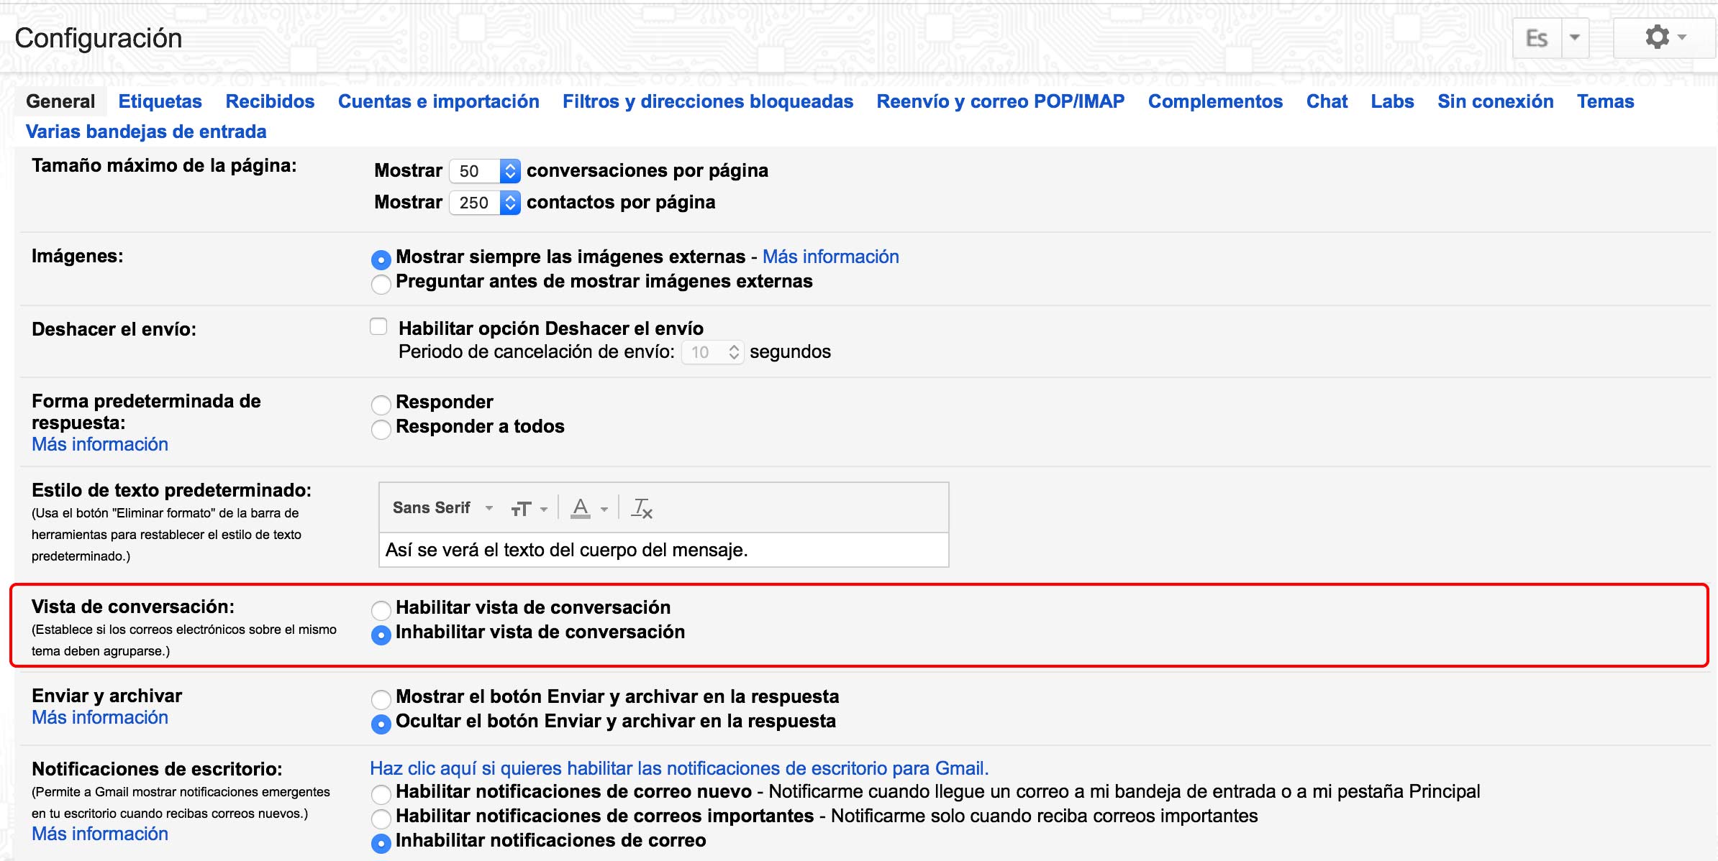Select Responder a todos option

381,429
